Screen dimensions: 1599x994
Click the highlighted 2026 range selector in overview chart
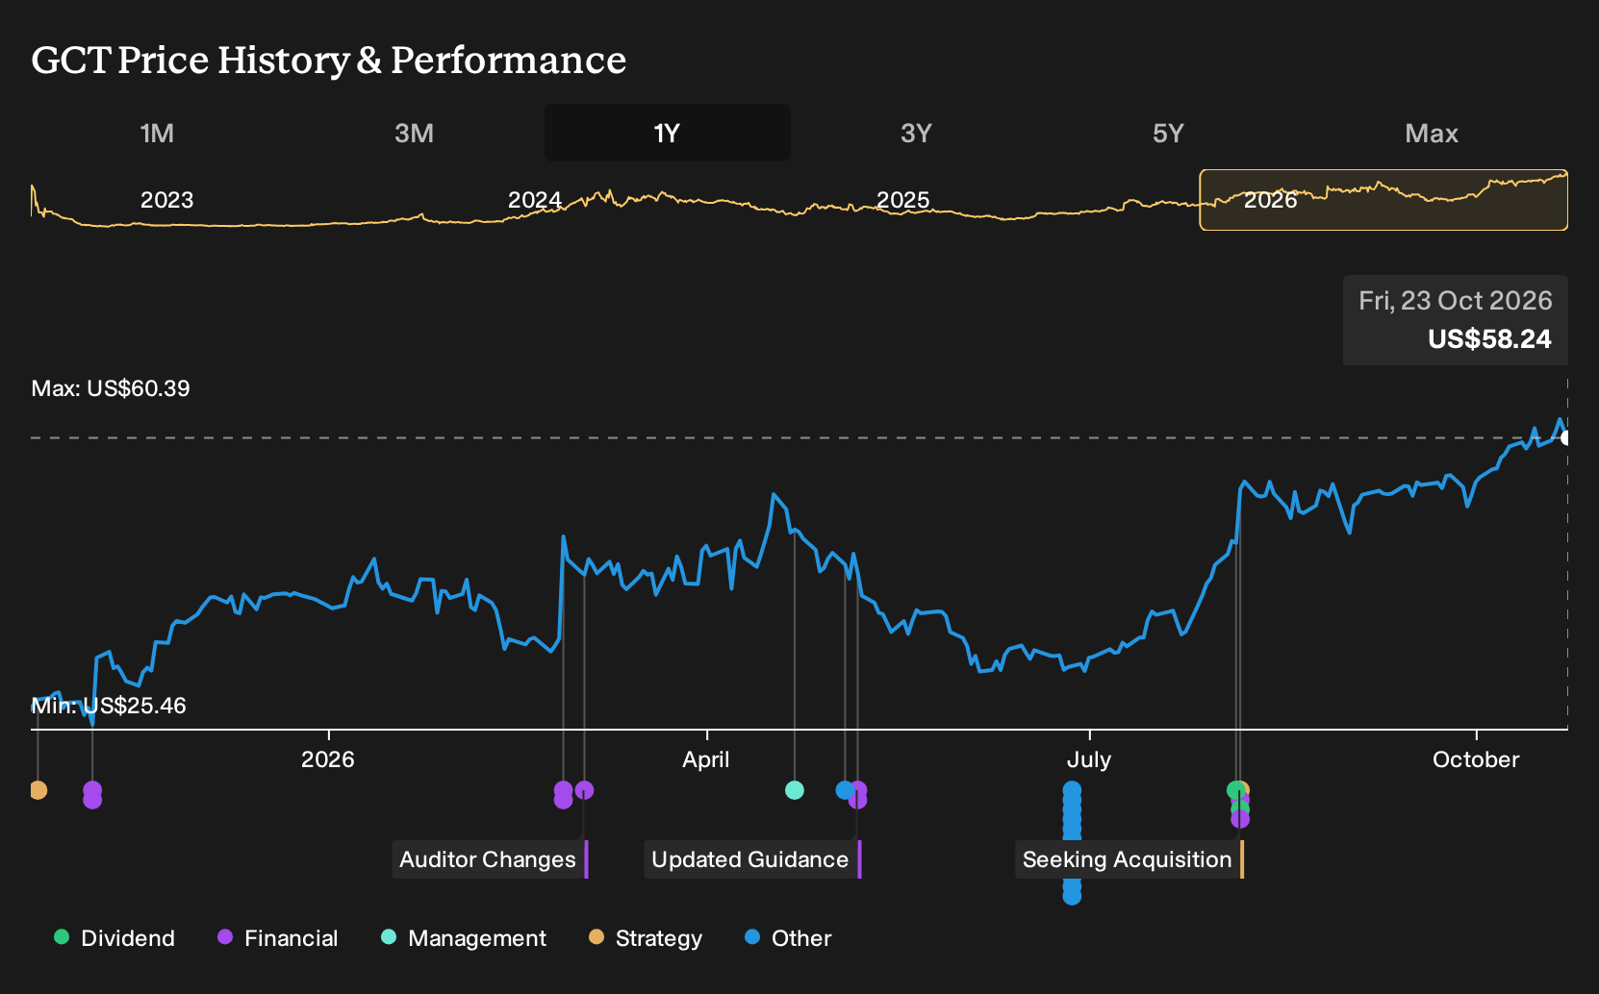coord(1383,200)
